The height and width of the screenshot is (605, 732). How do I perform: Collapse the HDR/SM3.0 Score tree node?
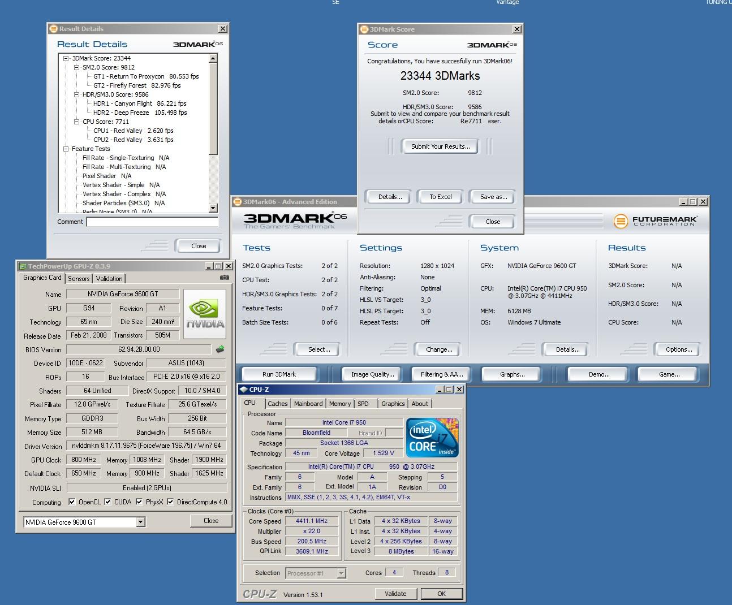[x=77, y=94]
